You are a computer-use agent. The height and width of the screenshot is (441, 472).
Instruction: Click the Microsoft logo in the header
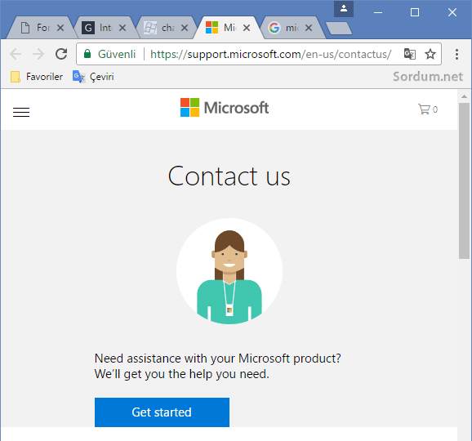(225, 108)
